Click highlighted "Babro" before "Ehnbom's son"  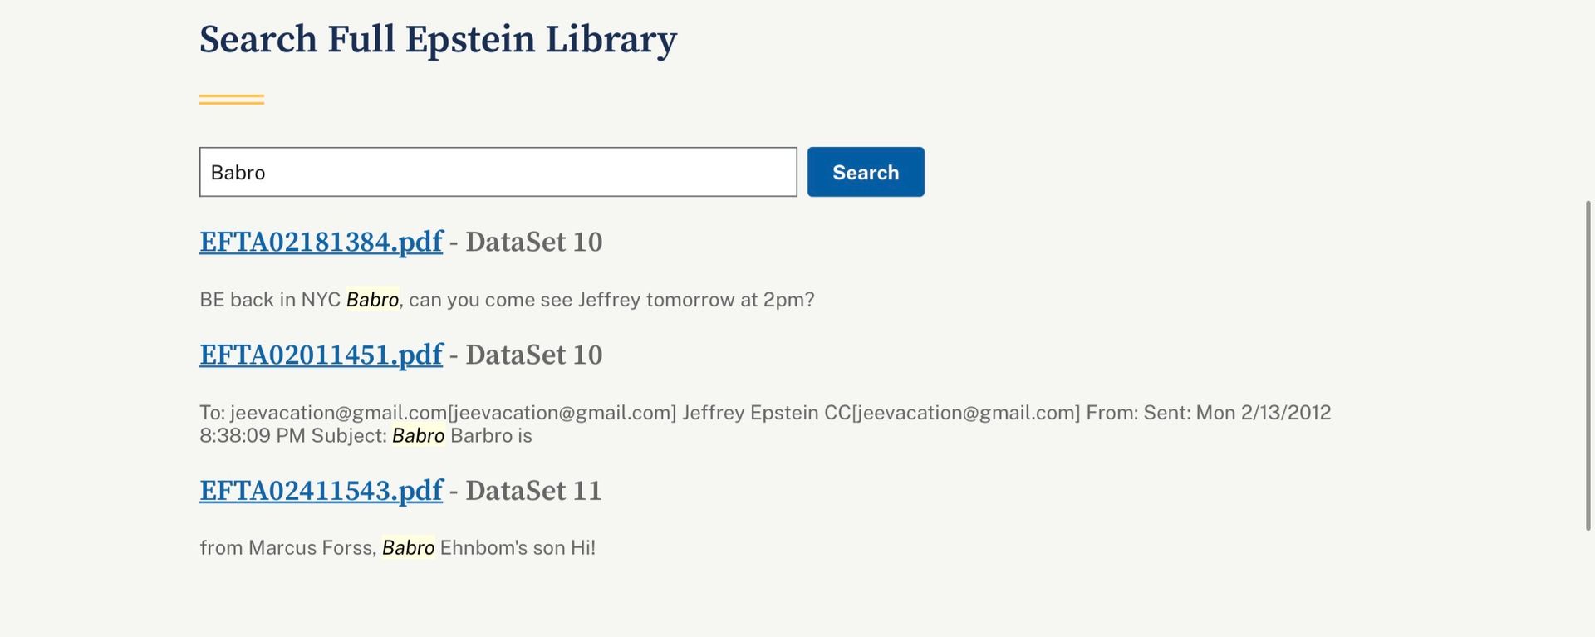coord(408,548)
